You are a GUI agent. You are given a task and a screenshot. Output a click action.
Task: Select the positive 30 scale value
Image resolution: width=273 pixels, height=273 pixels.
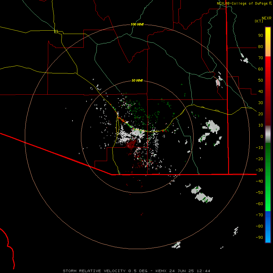tap(261, 103)
